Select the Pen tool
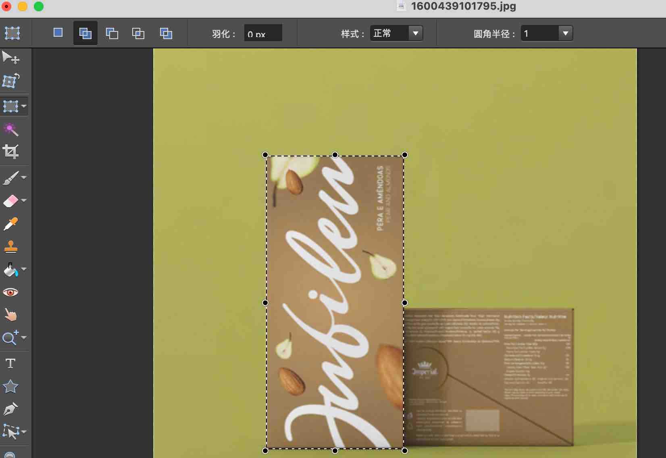This screenshot has width=666, height=458. 11,409
